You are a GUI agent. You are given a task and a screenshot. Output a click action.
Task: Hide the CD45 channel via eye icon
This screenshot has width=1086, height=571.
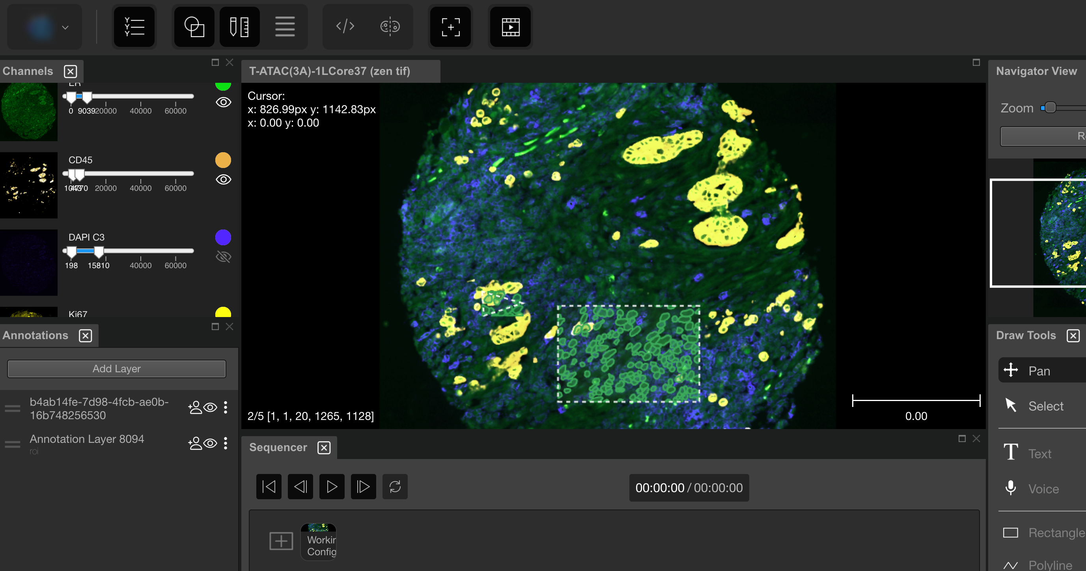coord(223,180)
